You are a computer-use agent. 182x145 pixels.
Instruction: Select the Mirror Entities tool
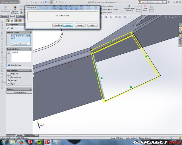coord(107,6)
